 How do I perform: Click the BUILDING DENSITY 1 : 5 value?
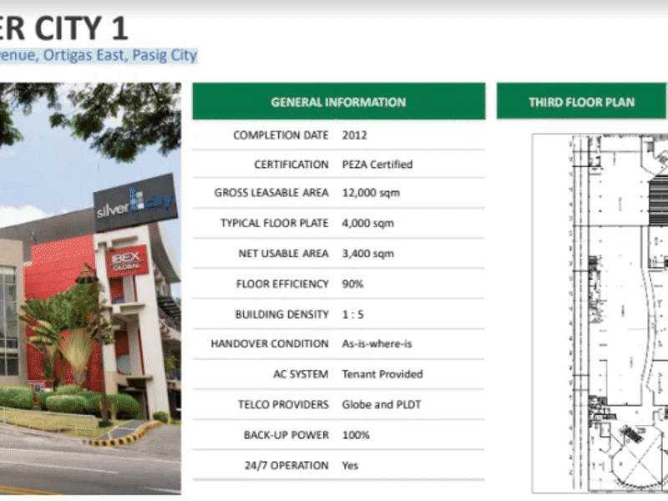point(354,314)
